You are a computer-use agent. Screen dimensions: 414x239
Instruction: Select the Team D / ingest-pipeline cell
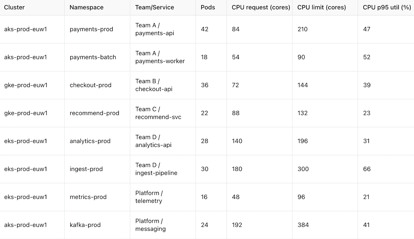tap(156, 169)
